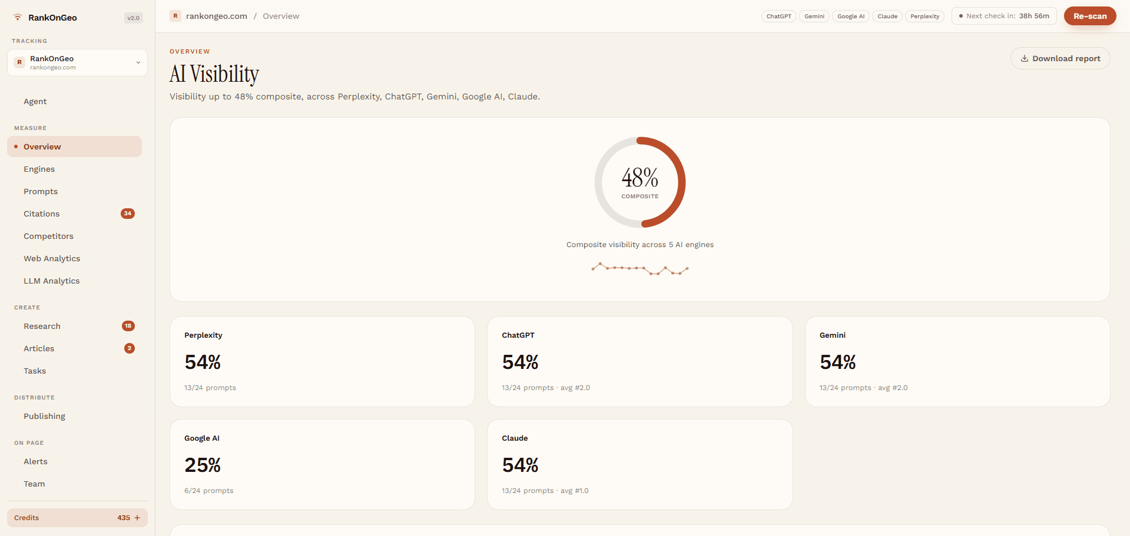Select the Gemini engine chip
The image size is (1130, 536).
814,16
